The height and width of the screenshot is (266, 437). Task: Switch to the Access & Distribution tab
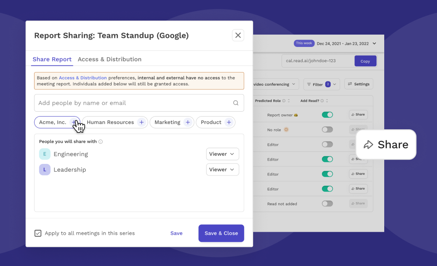click(x=109, y=59)
